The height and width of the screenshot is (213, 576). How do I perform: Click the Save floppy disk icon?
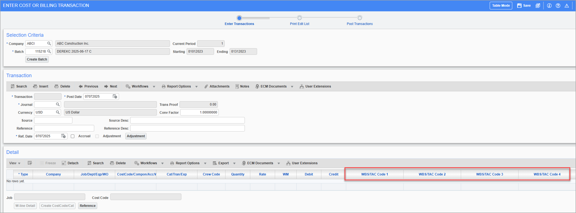pos(519,6)
